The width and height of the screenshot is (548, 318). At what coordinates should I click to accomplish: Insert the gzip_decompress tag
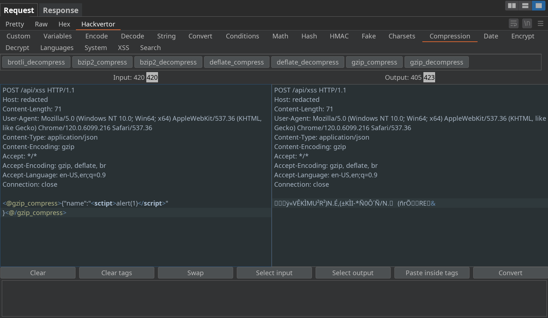pos(437,62)
